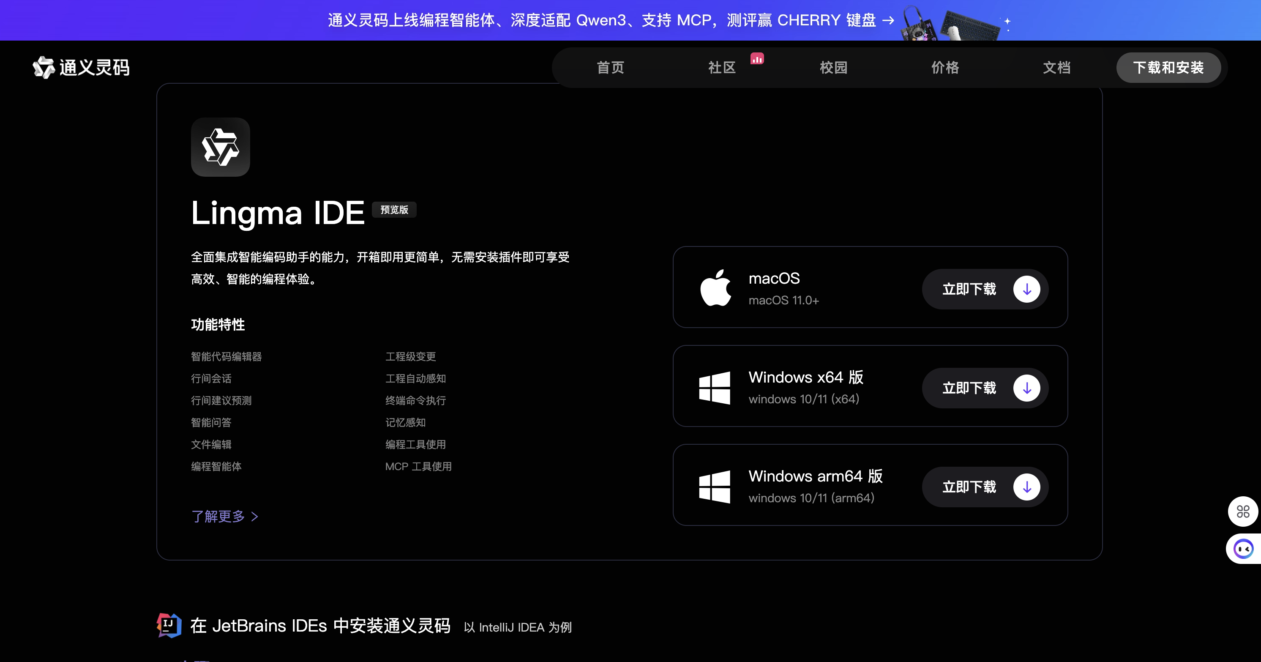Open the chat assistant robot icon
The width and height of the screenshot is (1261, 662).
pos(1243,549)
